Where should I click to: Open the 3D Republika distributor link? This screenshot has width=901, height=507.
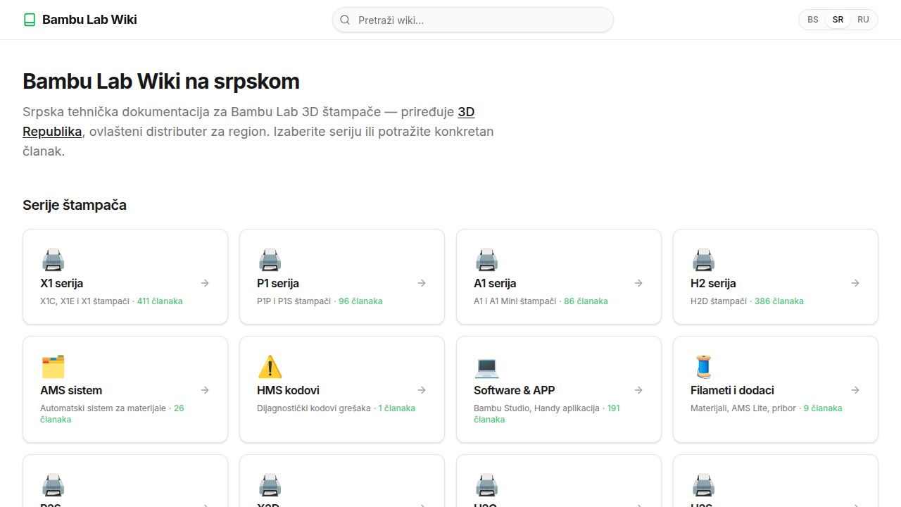(x=248, y=121)
